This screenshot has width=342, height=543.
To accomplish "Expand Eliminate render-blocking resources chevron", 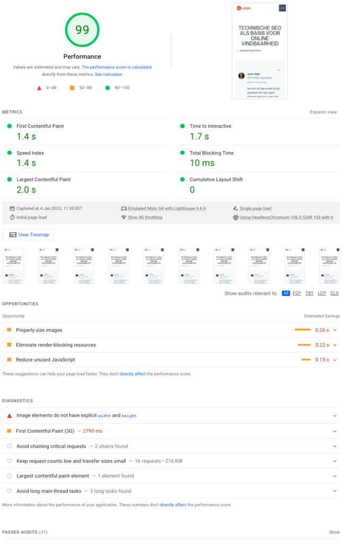I will coord(335,345).
